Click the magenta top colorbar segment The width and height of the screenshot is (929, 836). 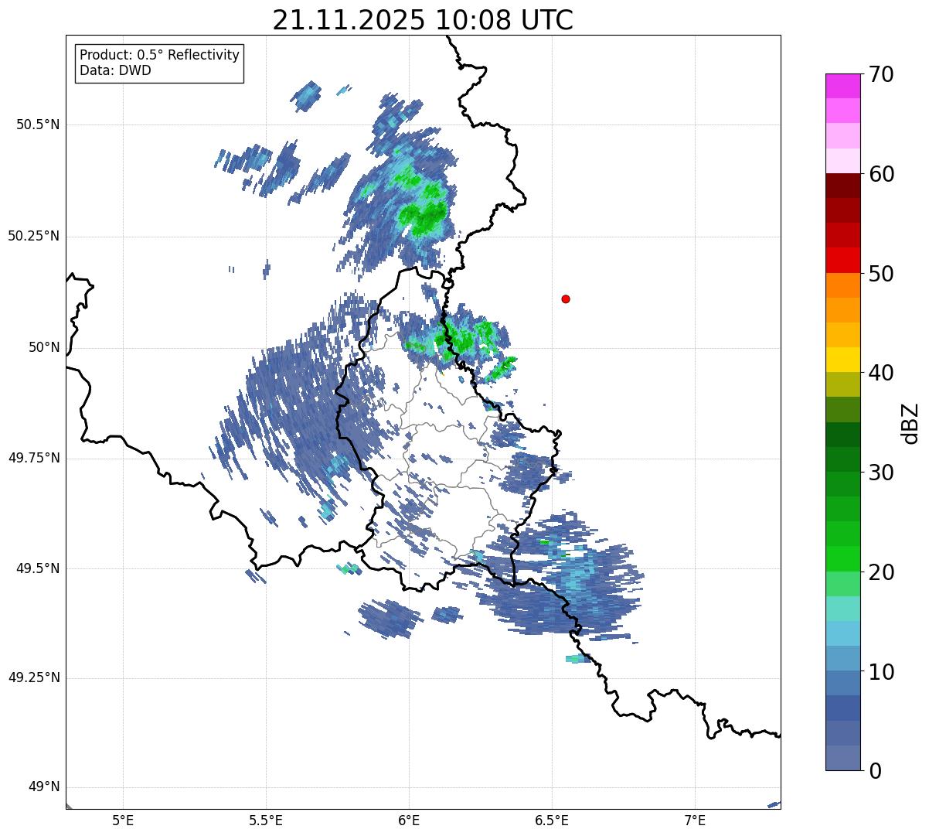(842, 86)
